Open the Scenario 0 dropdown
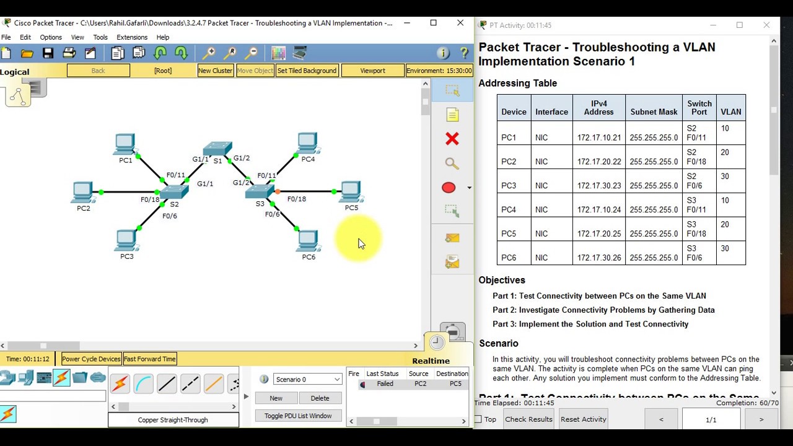Image resolution: width=793 pixels, height=446 pixels. [307, 379]
